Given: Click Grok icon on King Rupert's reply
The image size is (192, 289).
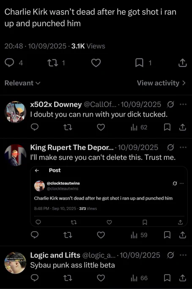Looking at the screenshot, I should 170,147.
